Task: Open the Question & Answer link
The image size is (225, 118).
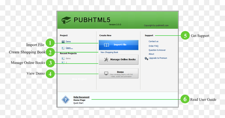Action: (x=157, y=50)
